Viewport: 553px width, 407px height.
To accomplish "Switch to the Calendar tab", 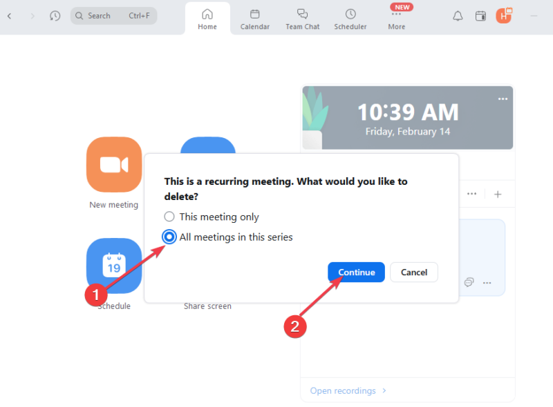I will pyautogui.click(x=254, y=17).
